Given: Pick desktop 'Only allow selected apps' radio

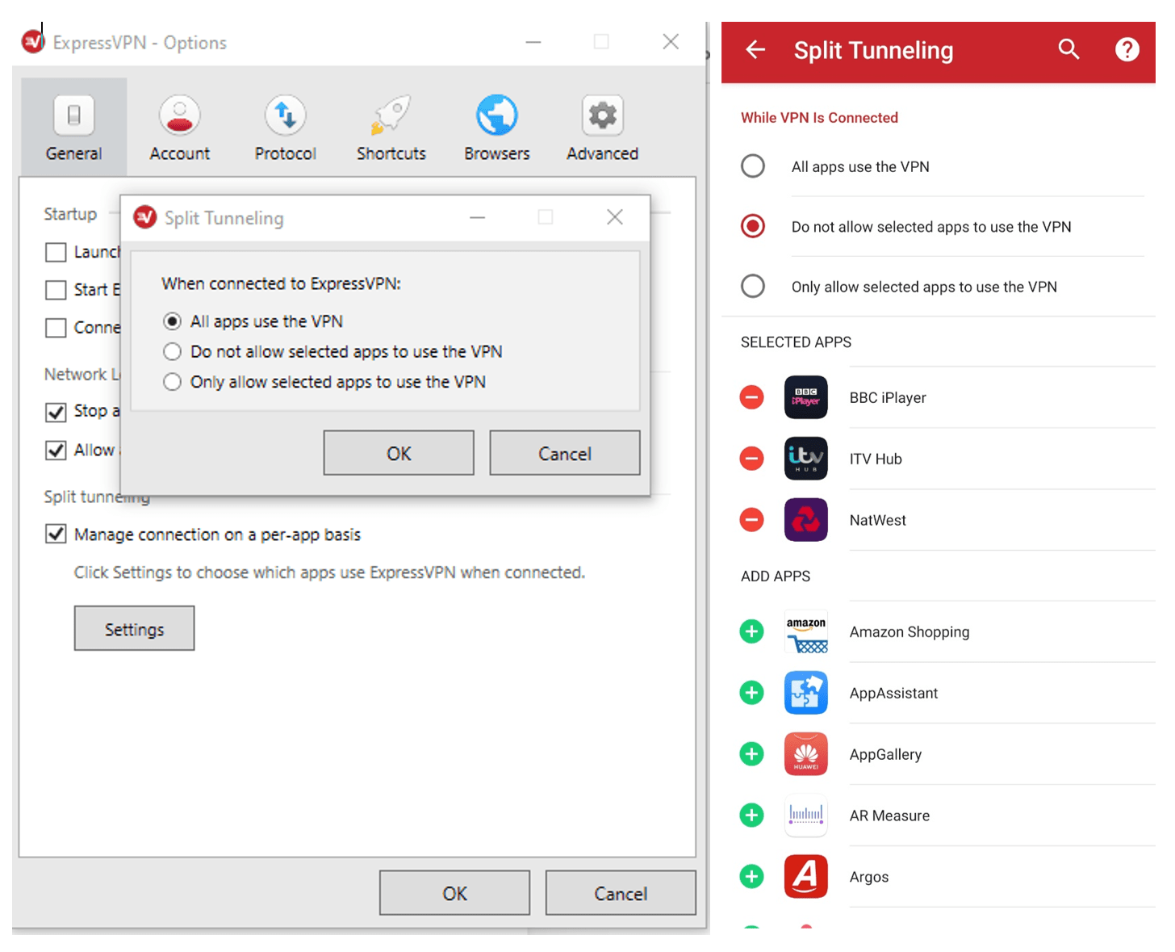Looking at the screenshot, I should [x=172, y=382].
